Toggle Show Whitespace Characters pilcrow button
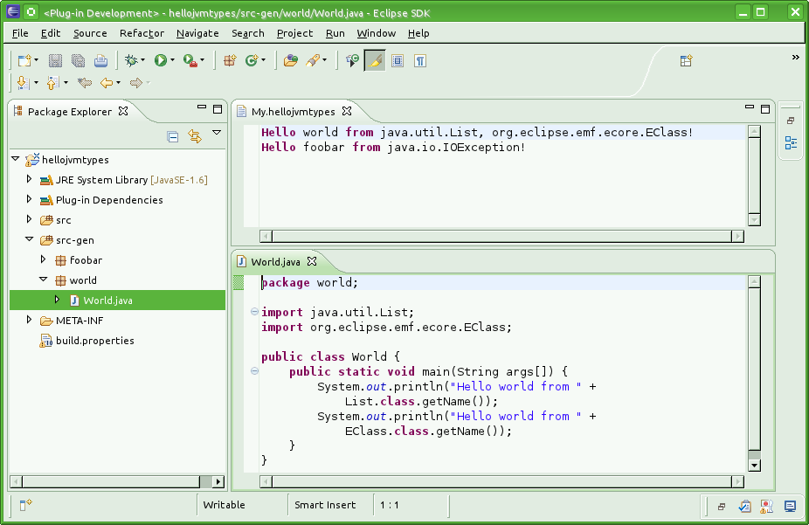 [x=420, y=60]
